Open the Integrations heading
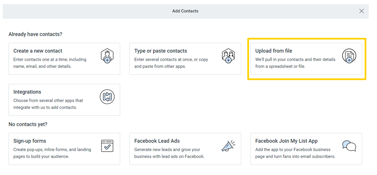The image size is (377, 175). point(27,92)
